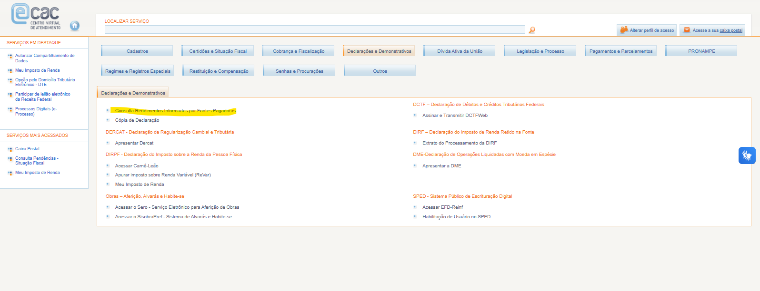Type in the Localizar Serviço search field
The height and width of the screenshot is (291, 760).
314,30
